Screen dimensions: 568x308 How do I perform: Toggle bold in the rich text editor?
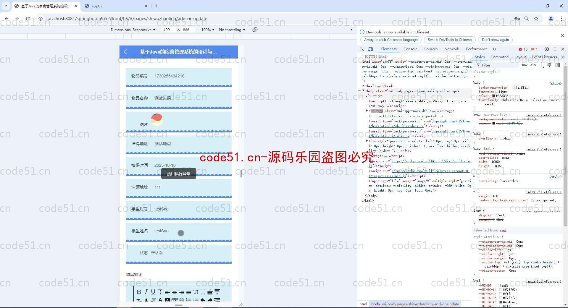pos(139,292)
